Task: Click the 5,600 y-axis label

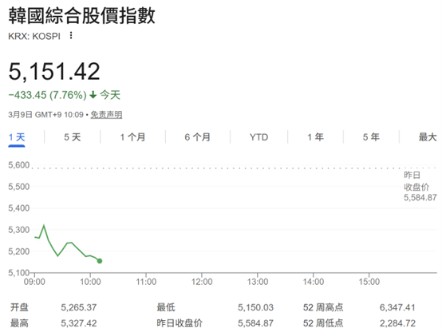Action: [19, 165]
